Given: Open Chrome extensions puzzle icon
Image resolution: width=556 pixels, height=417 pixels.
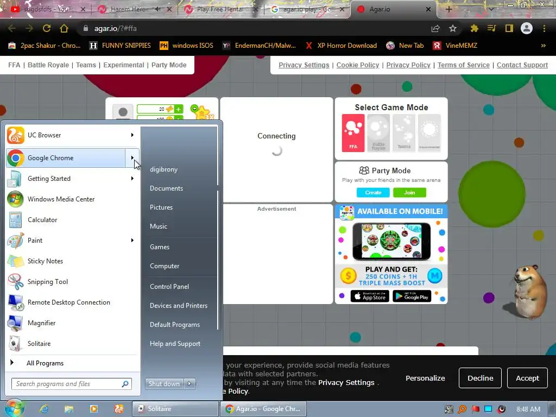Looking at the screenshot, I should point(474,28).
